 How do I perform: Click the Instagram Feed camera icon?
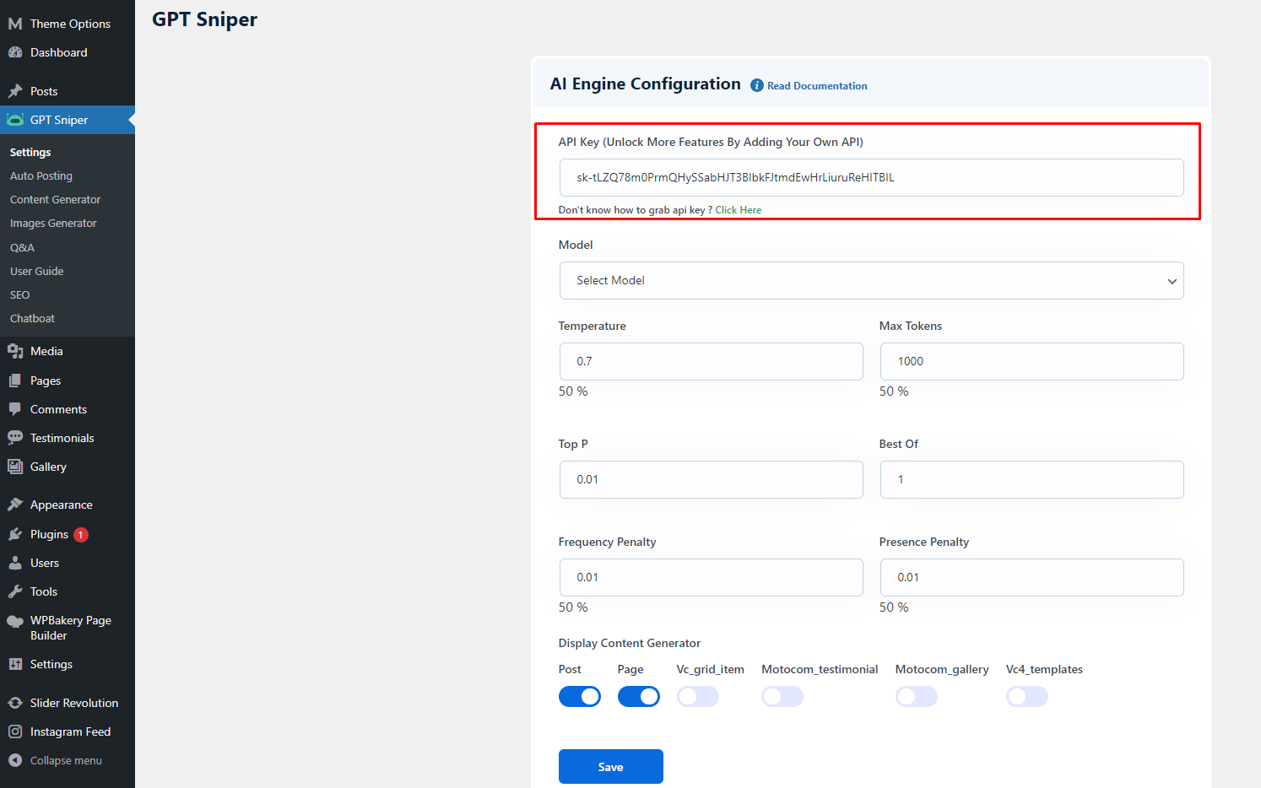pos(15,731)
